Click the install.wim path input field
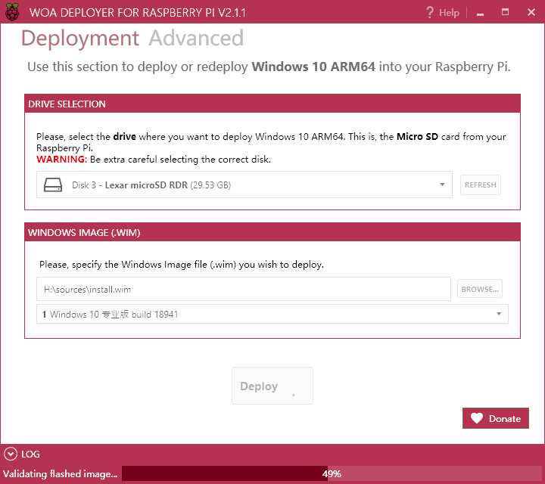 [x=244, y=289]
